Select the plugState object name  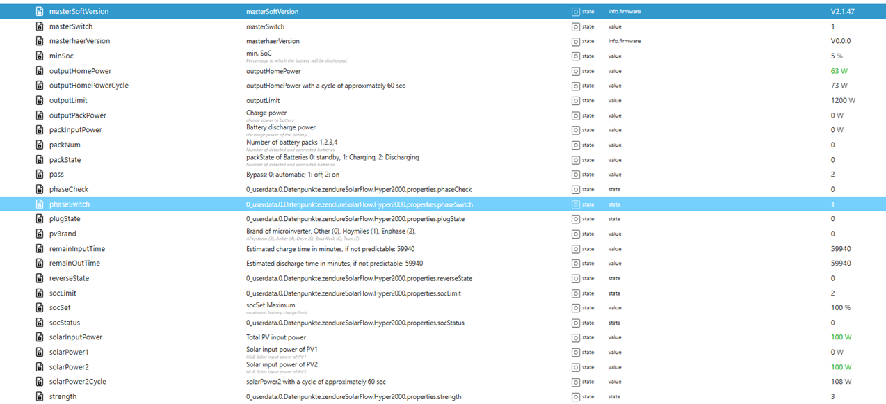coord(65,219)
